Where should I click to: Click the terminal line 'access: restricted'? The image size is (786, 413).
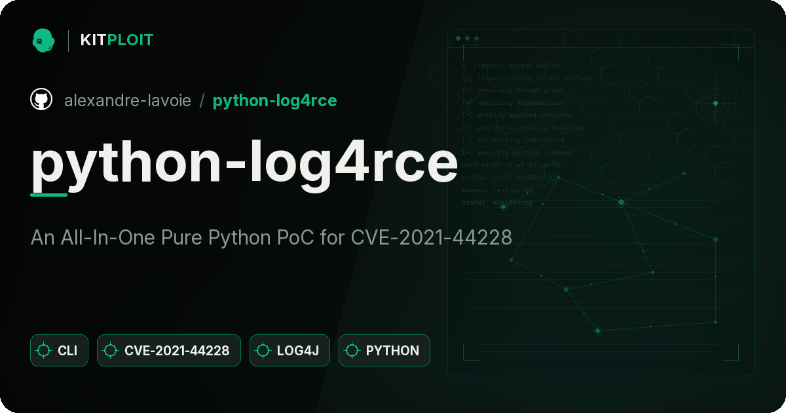[497, 190]
